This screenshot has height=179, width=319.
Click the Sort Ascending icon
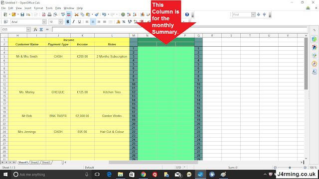click(129, 14)
